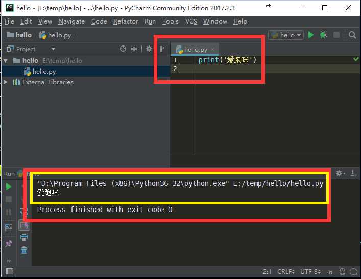This screenshot has width=361, height=279.
Task: Show more Run panel actions chevrons
Action: pyautogui.click(x=9, y=261)
